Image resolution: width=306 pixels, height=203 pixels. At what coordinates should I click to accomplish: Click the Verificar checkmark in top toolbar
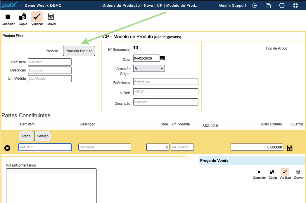coord(37,17)
